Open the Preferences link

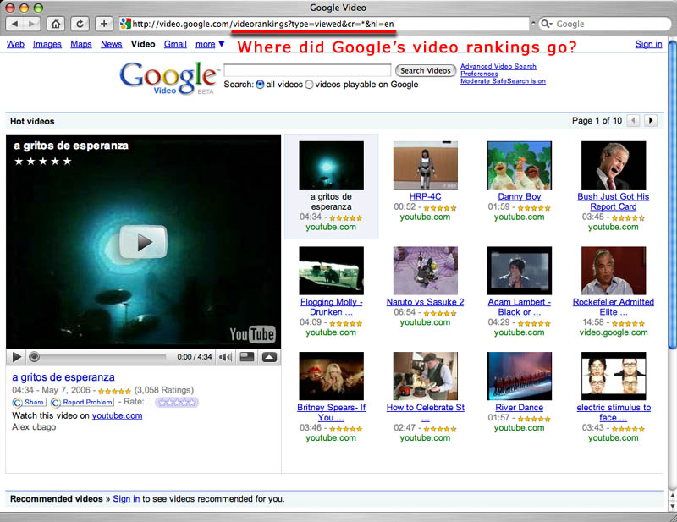pos(479,74)
